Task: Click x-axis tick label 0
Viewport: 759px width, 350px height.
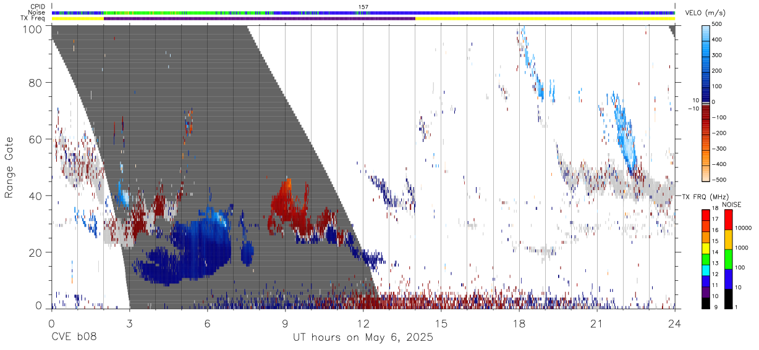Action: pos(51,323)
